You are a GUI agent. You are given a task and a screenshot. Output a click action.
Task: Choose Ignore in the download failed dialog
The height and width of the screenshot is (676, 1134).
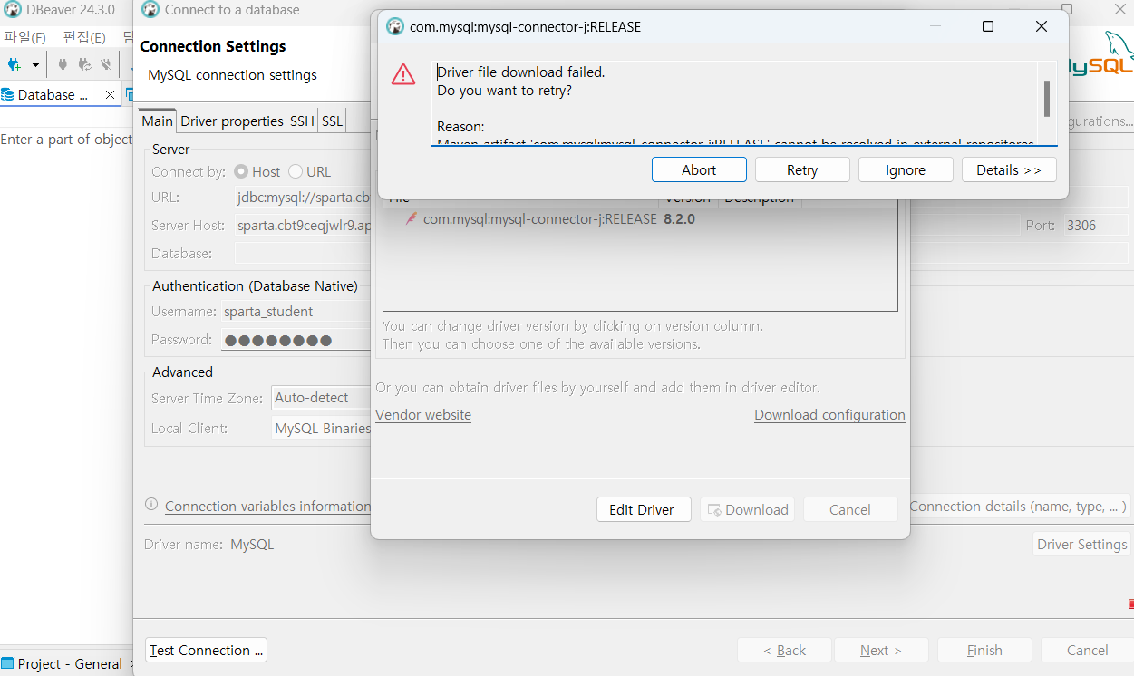pyautogui.click(x=906, y=169)
